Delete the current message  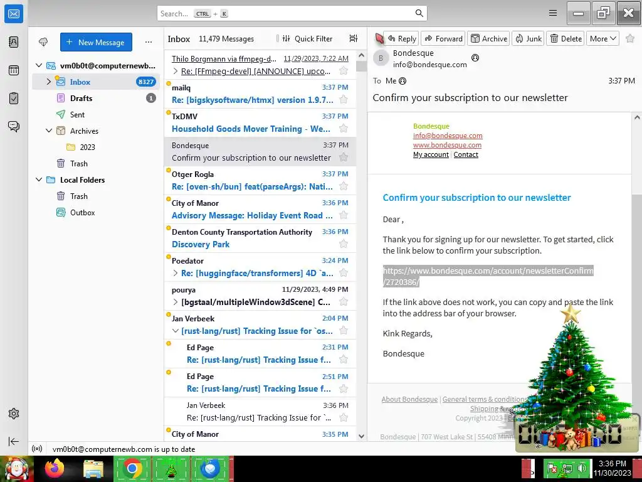[x=566, y=38]
